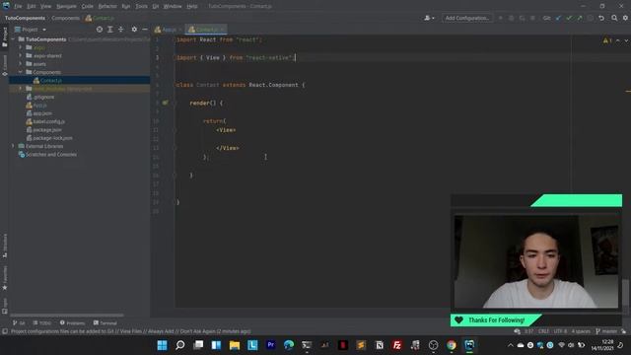The width and height of the screenshot is (631, 355).
Task: Toggle Project tool window side tab
Action: [x=4, y=36]
